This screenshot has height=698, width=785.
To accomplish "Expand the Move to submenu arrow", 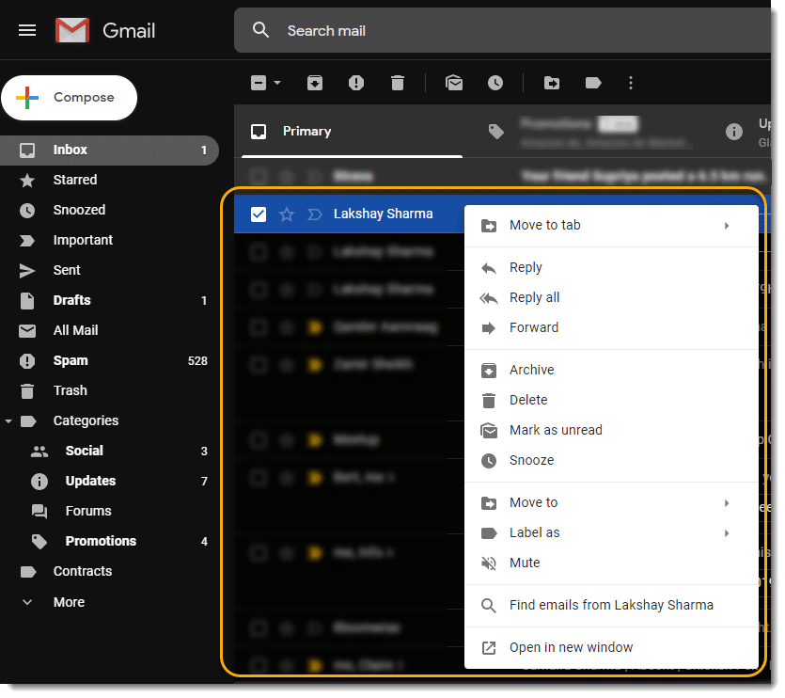I will 727,503.
